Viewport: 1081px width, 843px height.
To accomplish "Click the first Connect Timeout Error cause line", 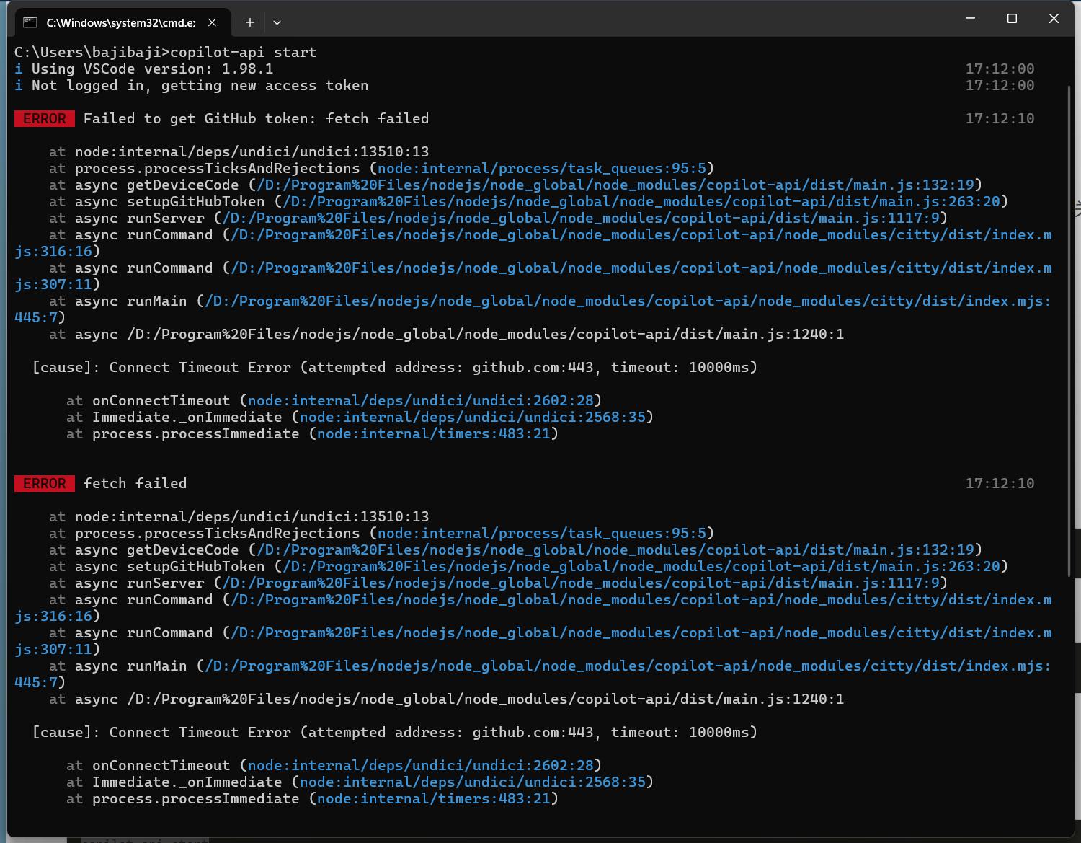I will point(395,368).
